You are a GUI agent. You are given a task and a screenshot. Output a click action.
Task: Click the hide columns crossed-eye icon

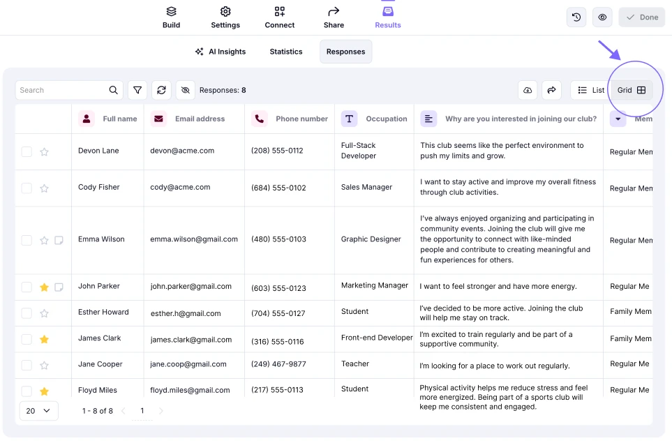(x=185, y=90)
